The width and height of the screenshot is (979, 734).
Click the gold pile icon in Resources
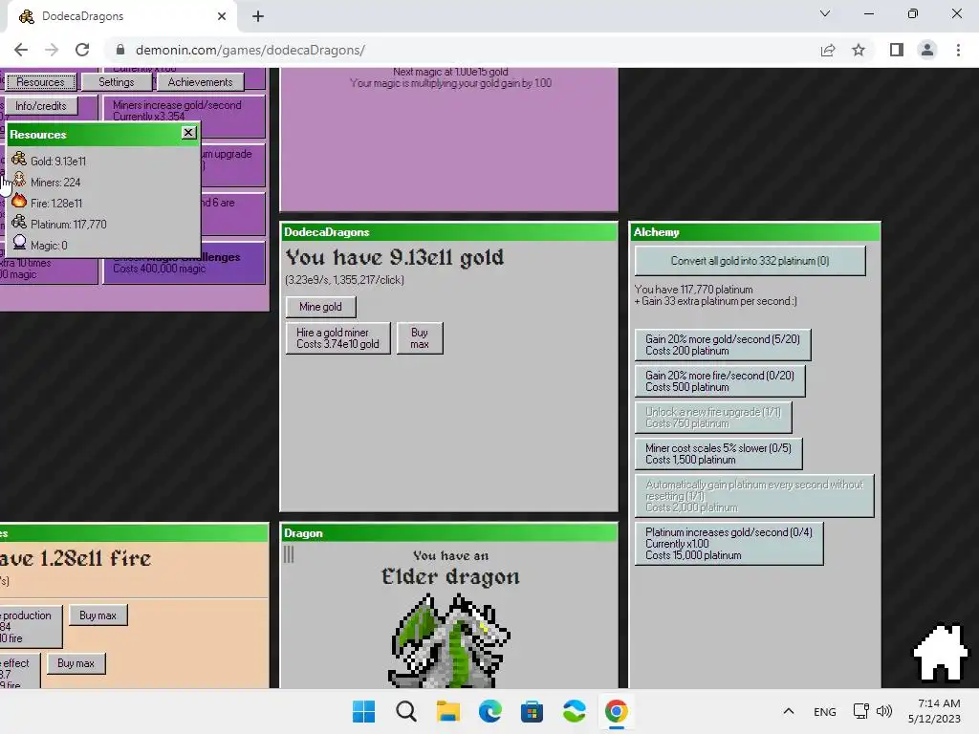[19, 160]
